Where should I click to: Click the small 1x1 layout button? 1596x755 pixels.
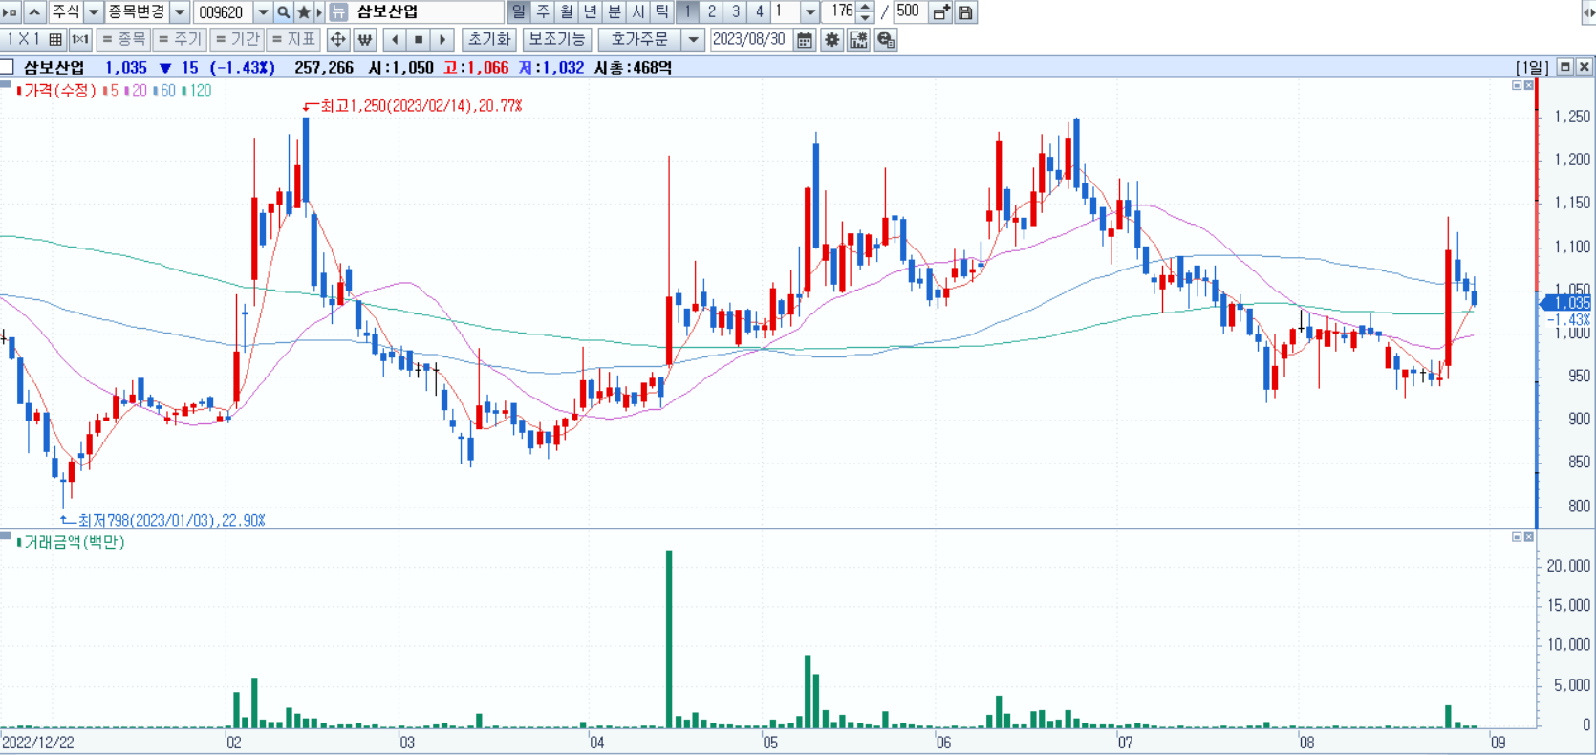click(80, 39)
